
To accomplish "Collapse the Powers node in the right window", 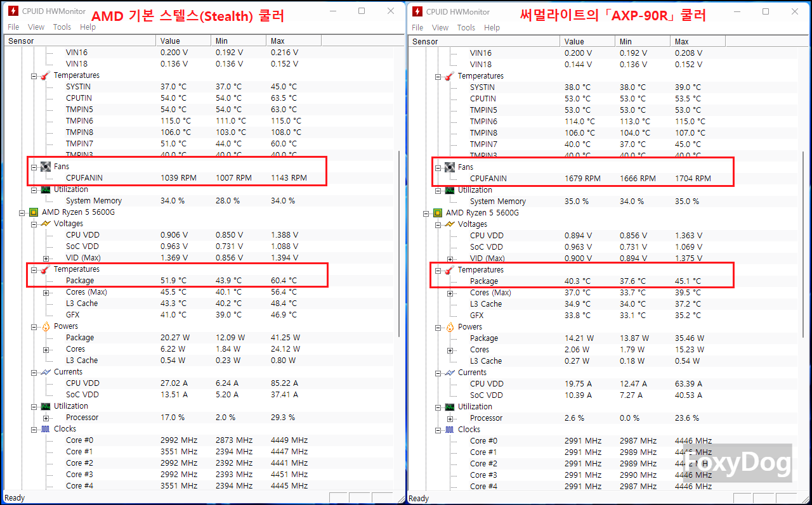I will (x=438, y=328).
